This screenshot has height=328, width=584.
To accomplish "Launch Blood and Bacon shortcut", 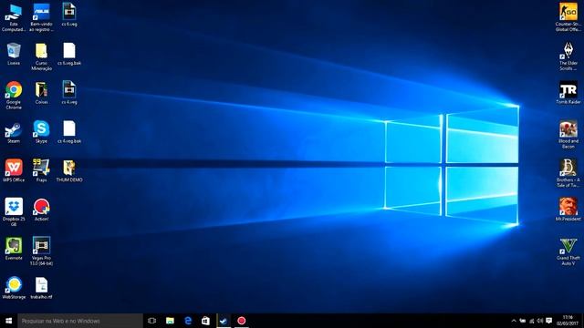I will [x=568, y=135].
